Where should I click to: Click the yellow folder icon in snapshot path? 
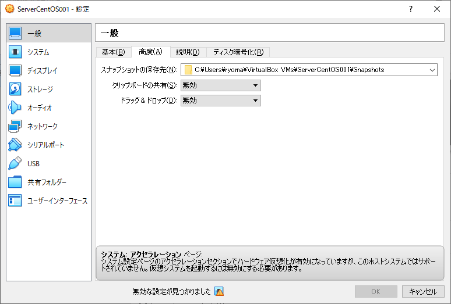coord(188,70)
